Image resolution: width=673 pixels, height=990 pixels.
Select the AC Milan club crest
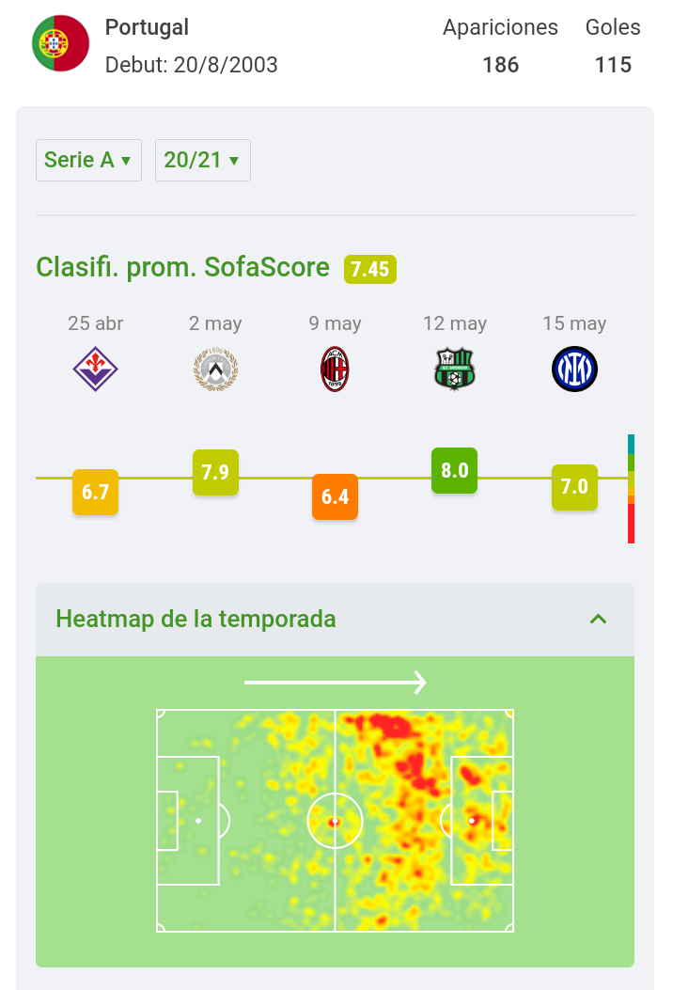pyautogui.click(x=335, y=369)
